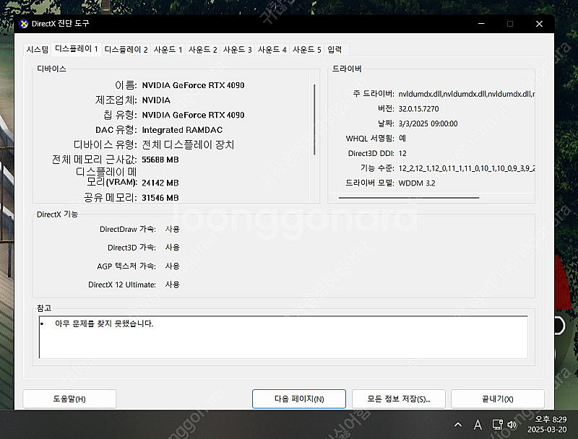The height and width of the screenshot is (439, 578).
Task: Minimize the DirectX diagnostic tool window
Action: coord(480,24)
